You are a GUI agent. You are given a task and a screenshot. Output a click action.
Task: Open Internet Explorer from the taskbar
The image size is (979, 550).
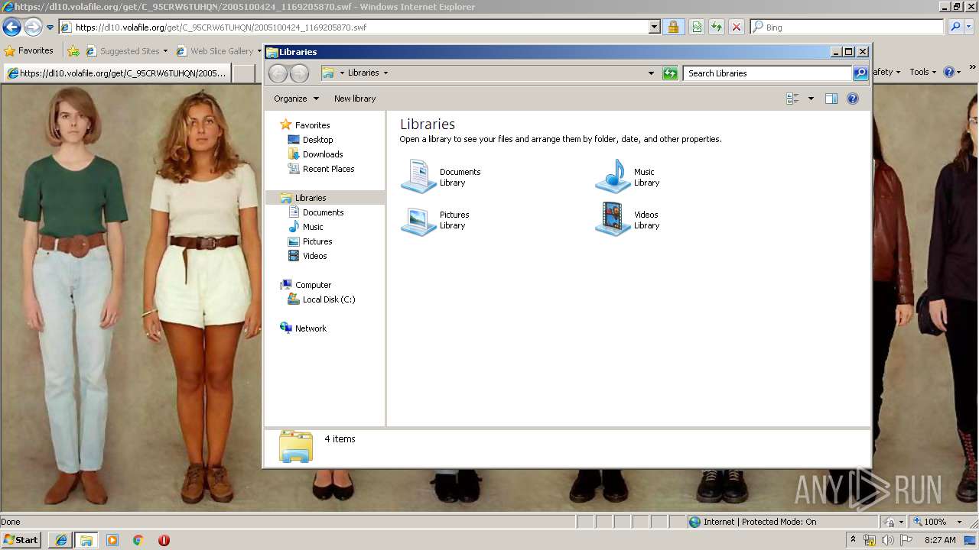[60, 540]
